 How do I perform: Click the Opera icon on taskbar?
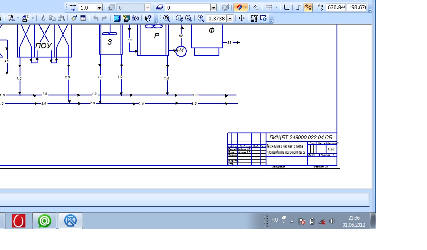point(19,220)
